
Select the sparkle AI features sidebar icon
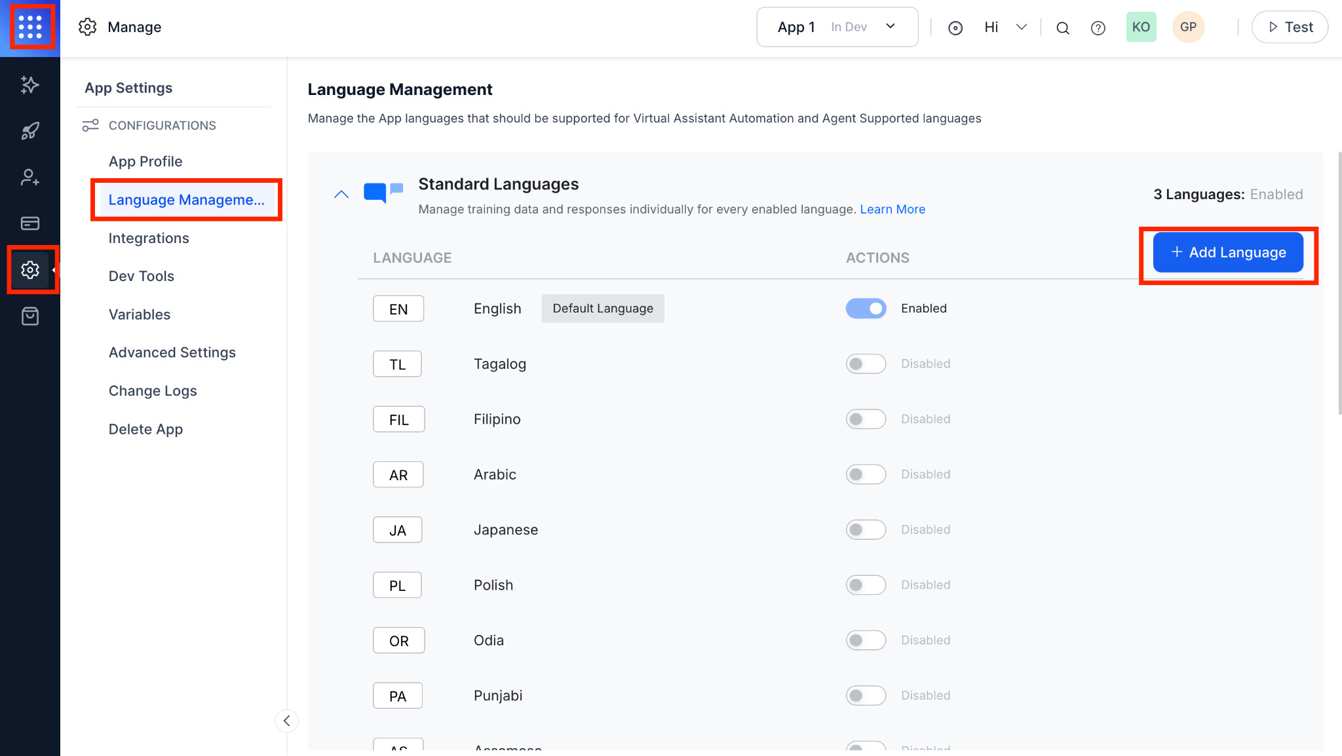click(29, 84)
